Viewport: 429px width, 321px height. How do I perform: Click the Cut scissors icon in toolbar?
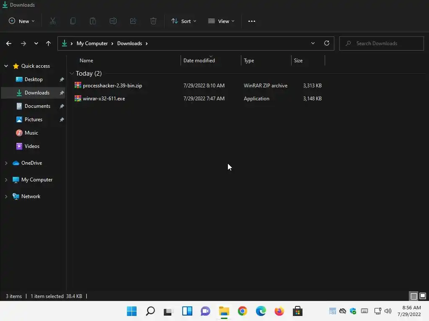tap(53, 21)
